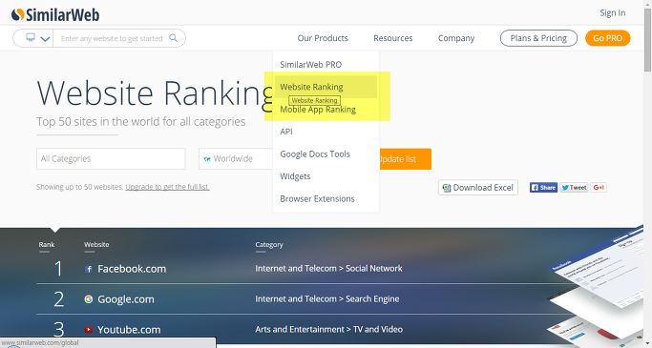Select Website Ranking menu entry

(326, 87)
